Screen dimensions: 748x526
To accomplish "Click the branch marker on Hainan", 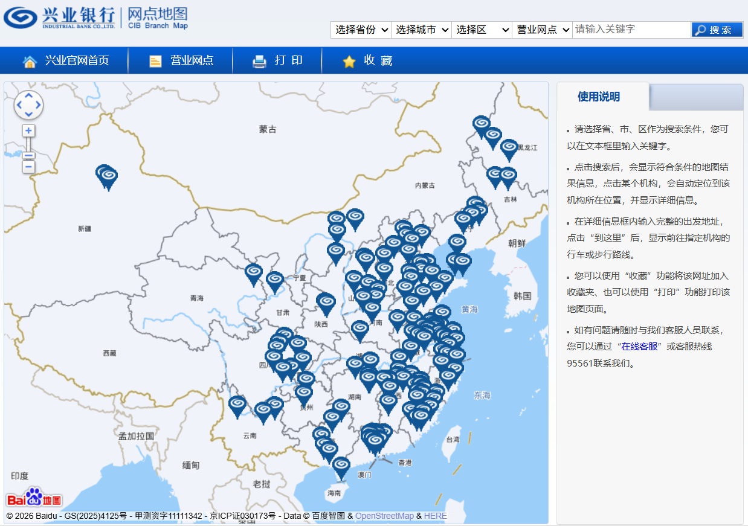I will [341, 466].
